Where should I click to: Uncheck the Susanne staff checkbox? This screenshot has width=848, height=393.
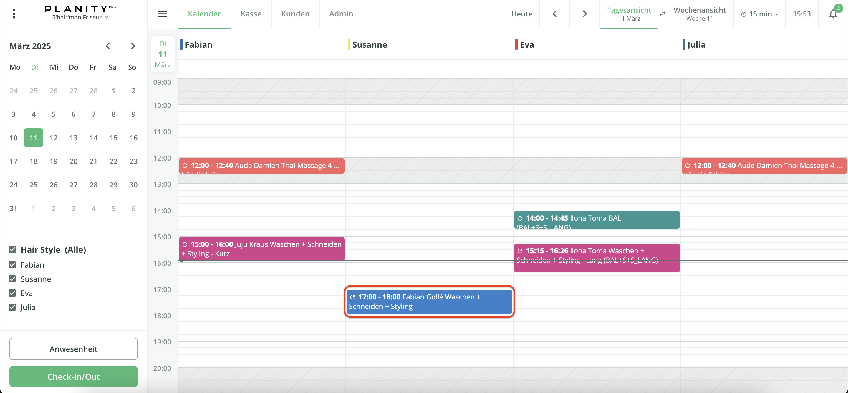click(x=12, y=279)
